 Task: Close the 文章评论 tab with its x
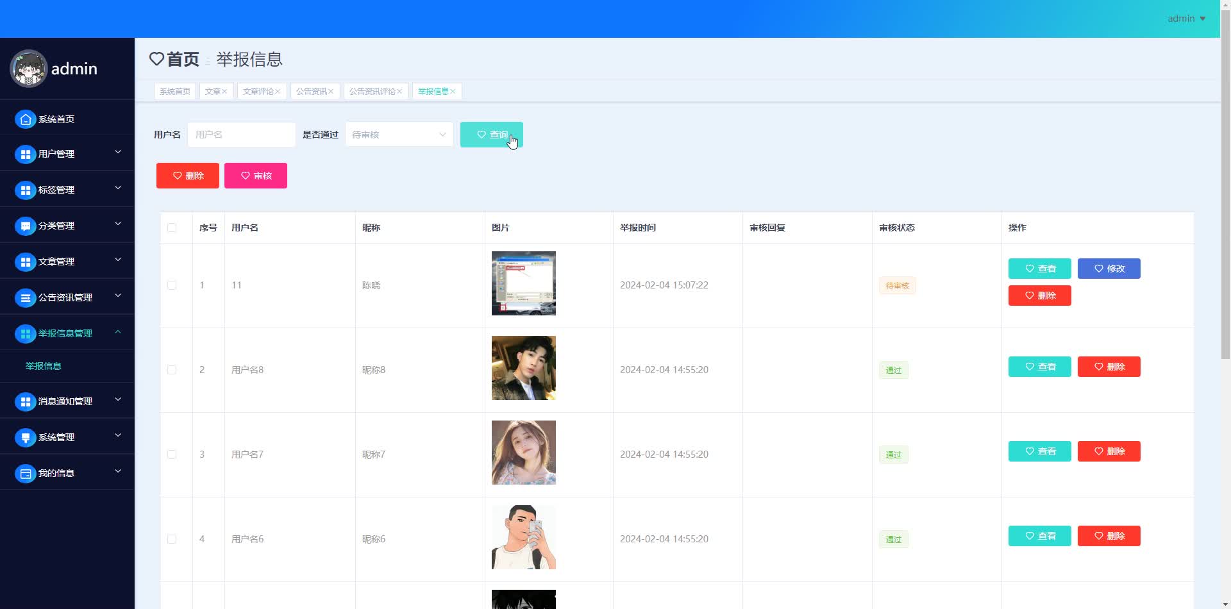278,92
